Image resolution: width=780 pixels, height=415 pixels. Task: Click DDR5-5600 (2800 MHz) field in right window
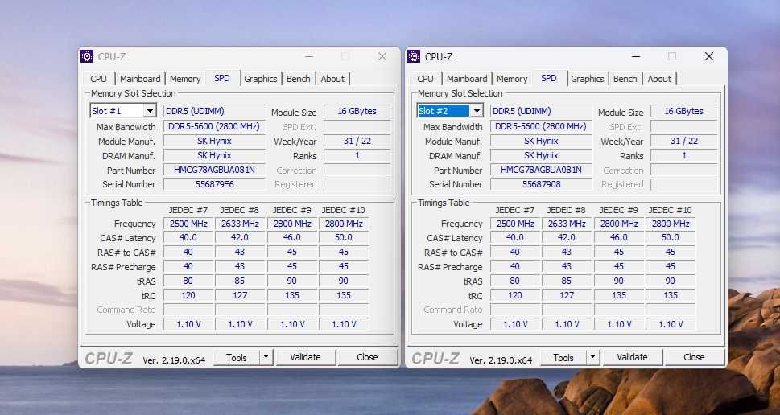tap(541, 126)
